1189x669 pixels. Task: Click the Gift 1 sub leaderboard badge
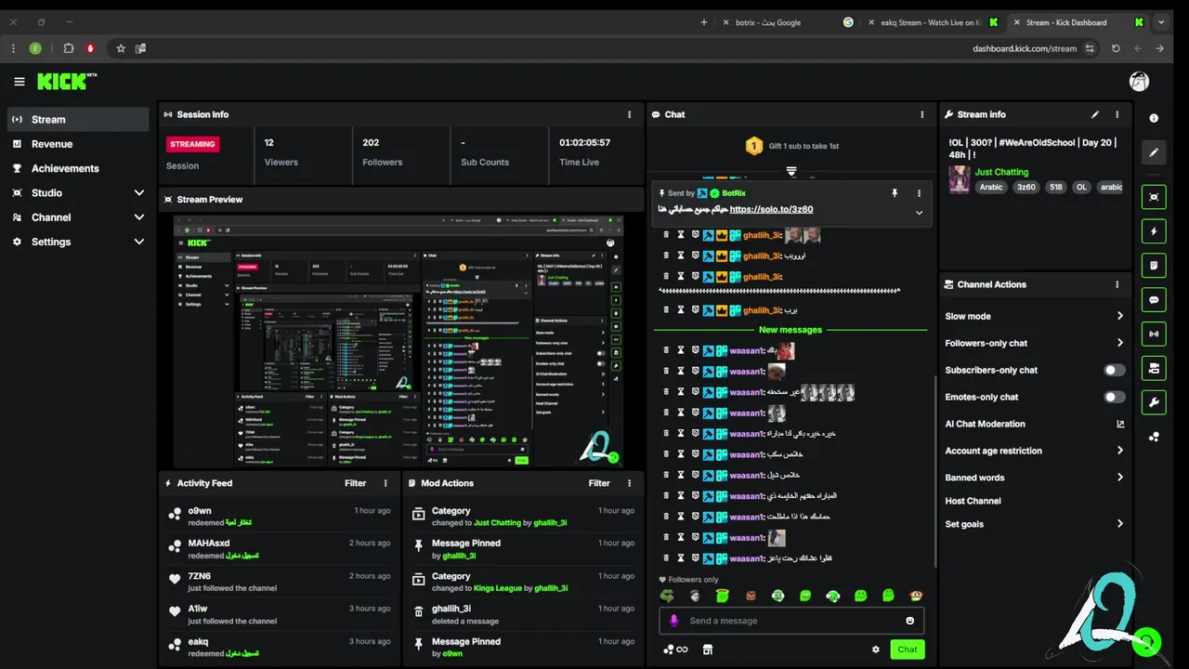pos(753,146)
